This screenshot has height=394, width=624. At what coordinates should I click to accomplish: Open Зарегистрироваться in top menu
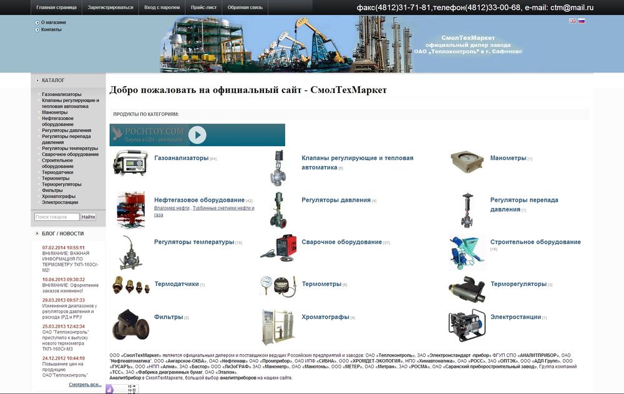click(x=110, y=7)
